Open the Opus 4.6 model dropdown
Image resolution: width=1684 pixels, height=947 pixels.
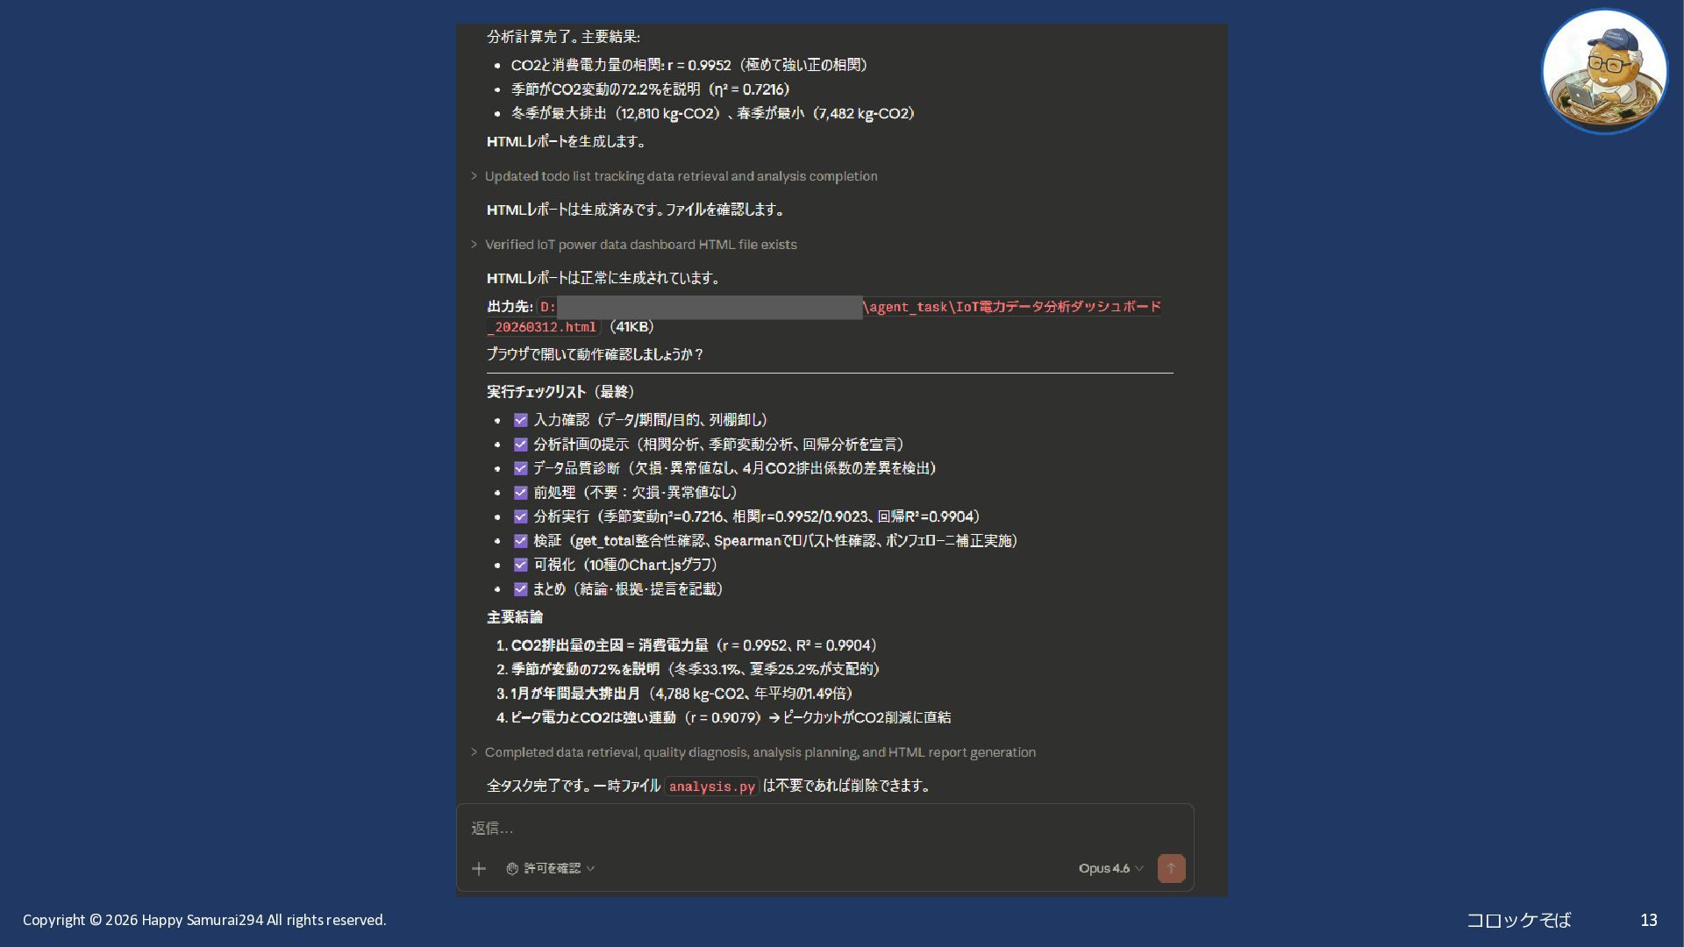pyautogui.click(x=1110, y=868)
